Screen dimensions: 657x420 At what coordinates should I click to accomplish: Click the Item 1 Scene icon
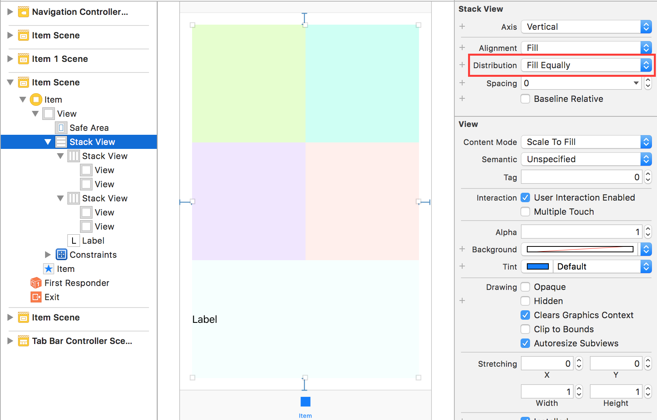(x=24, y=59)
